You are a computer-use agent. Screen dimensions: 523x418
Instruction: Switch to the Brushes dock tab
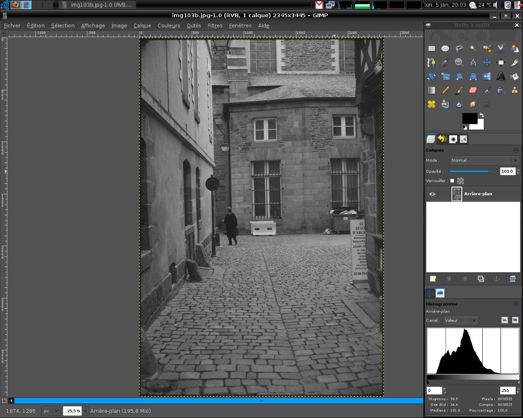tap(453, 139)
